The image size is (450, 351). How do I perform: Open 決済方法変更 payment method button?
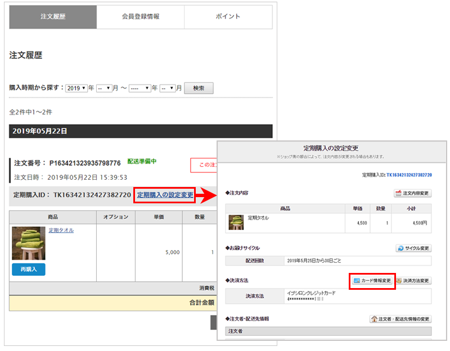[413, 280]
